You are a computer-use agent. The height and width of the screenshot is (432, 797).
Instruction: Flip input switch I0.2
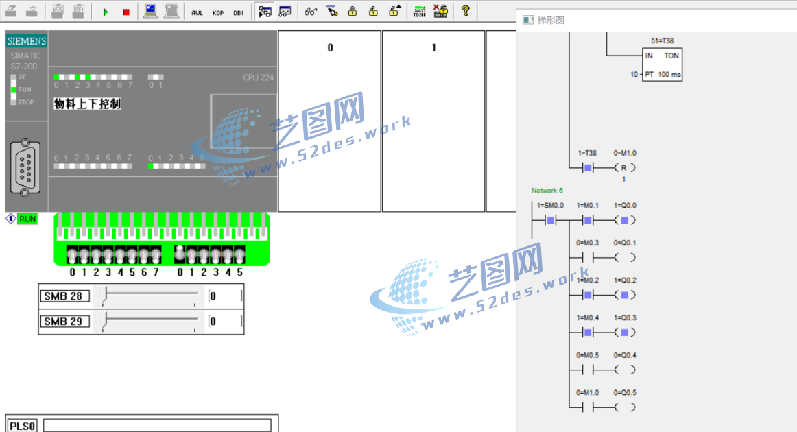96,254
